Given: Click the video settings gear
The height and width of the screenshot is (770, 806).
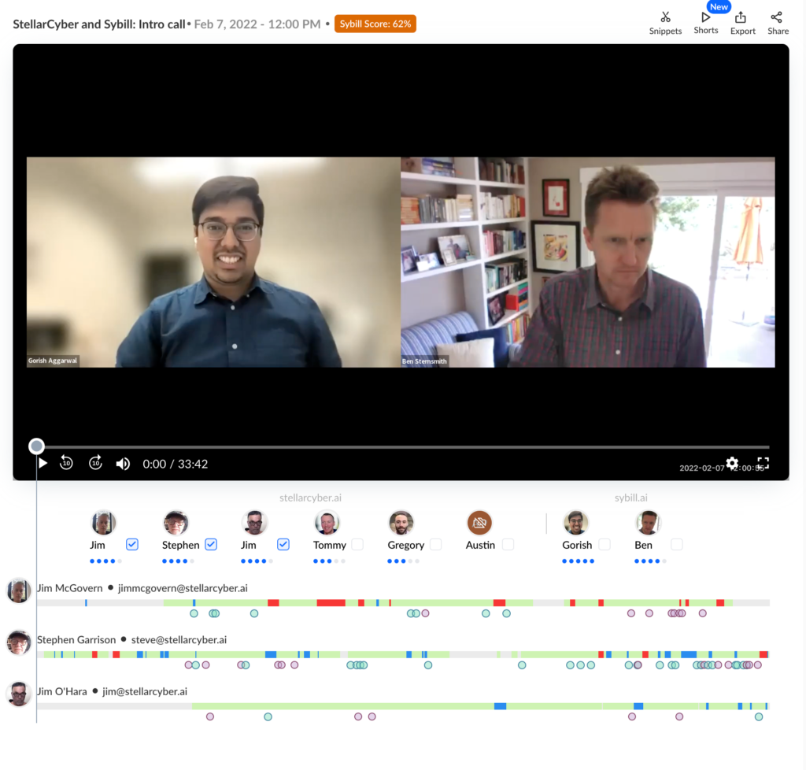Looking at the screenshot, I should pyautogui.click(x=732, y=464).
